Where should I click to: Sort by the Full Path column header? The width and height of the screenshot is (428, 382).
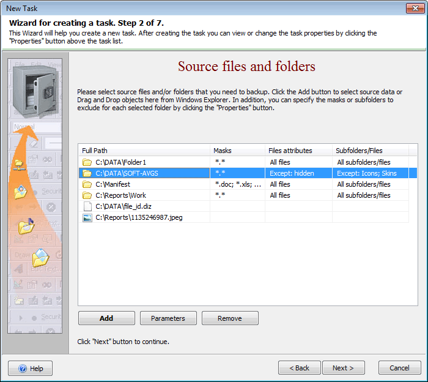(x=144, y=151)
